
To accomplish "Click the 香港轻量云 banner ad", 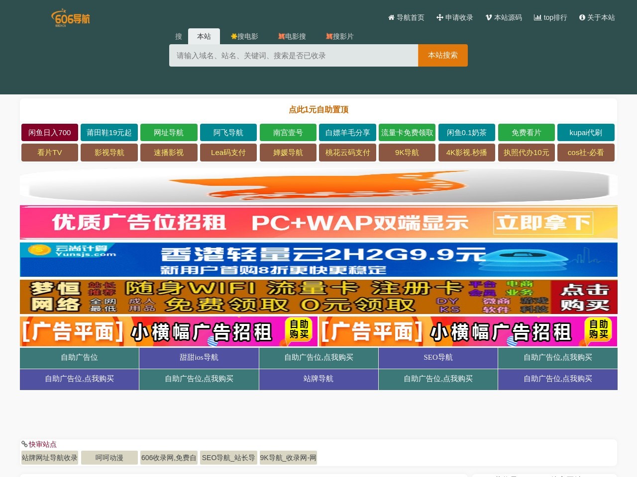I will (318, 260).
